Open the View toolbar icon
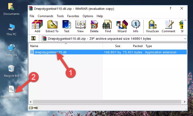This screenshot has width=193, height=116. point(81,26)
